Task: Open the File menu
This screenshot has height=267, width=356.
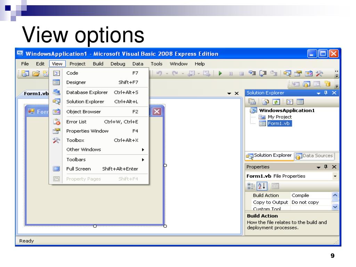Action: tap(25, 64)
